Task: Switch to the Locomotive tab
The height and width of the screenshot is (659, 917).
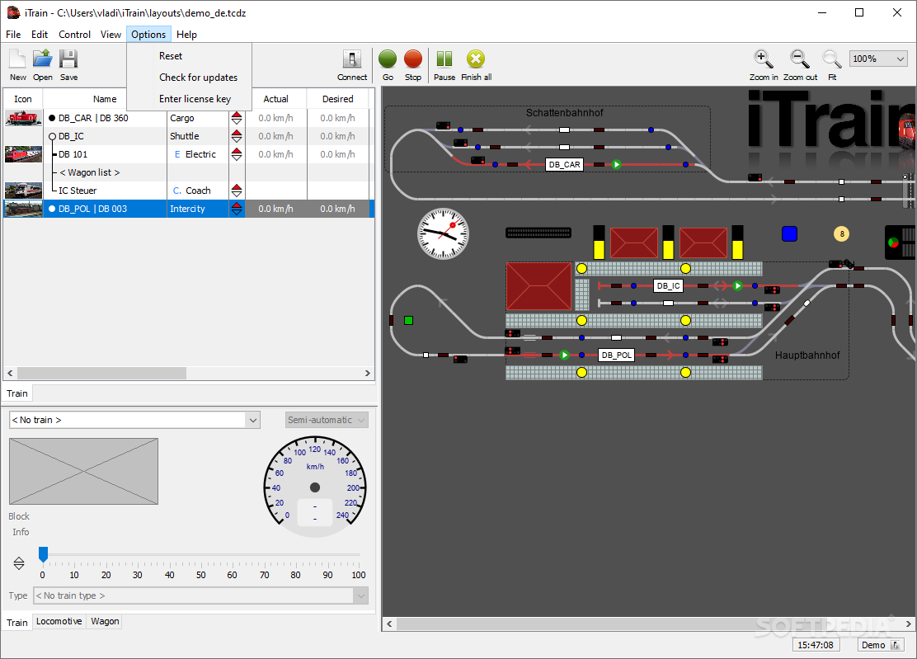Action: [59, 621]
